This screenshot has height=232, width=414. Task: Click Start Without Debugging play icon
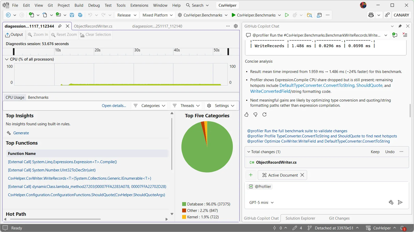coord(287,15)
